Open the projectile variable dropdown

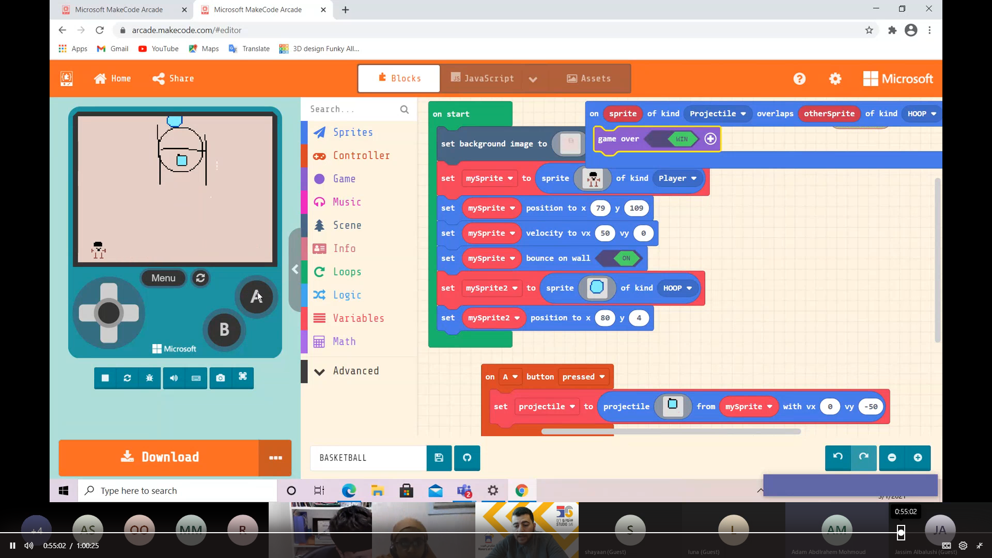(x=547, y=407)
